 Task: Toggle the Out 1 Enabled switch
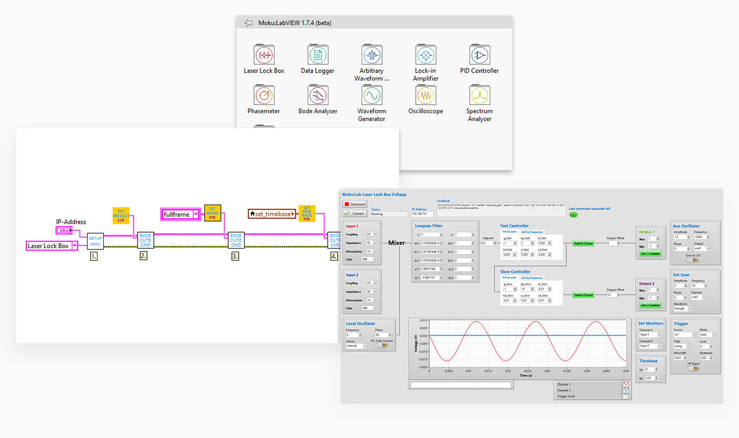point(650,253)
